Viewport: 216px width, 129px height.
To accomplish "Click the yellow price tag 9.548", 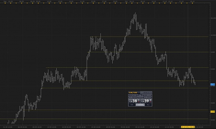I will (213, 112).
